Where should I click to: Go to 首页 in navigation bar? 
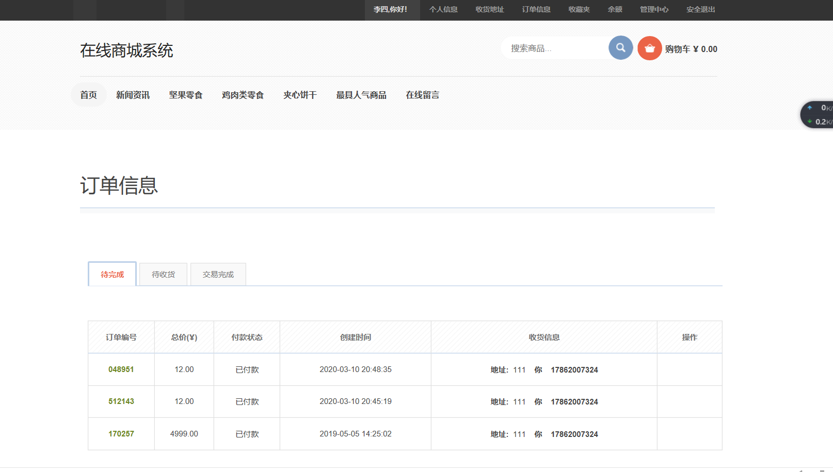88,95
